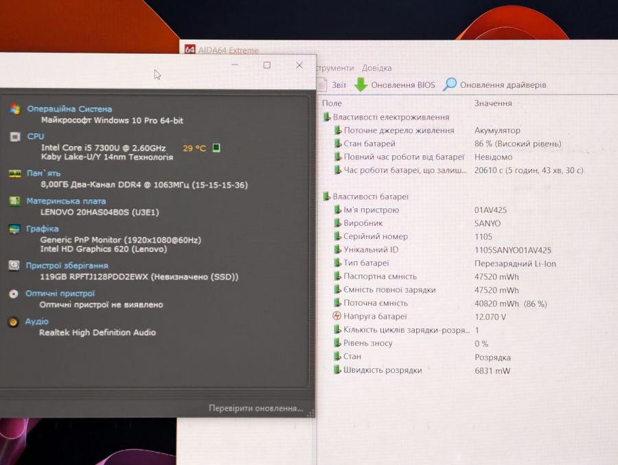Click the battery icon beside Швидкість розрядки

click(x=337, y=370)
